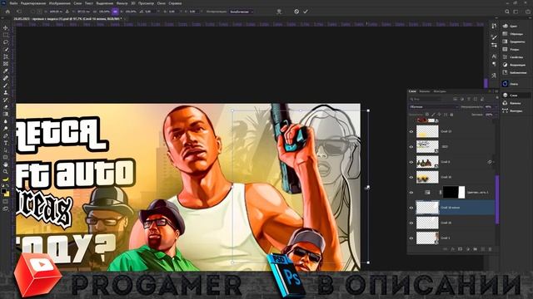Viewport: 533px width, 299px height.
Task: Click the new layer icon in Layers panel
Action: point(482,249)
